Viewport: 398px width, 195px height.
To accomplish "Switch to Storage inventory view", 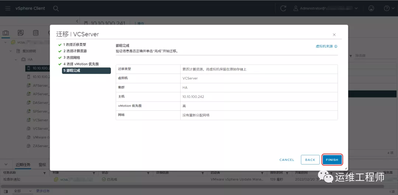I will point(35,33).
